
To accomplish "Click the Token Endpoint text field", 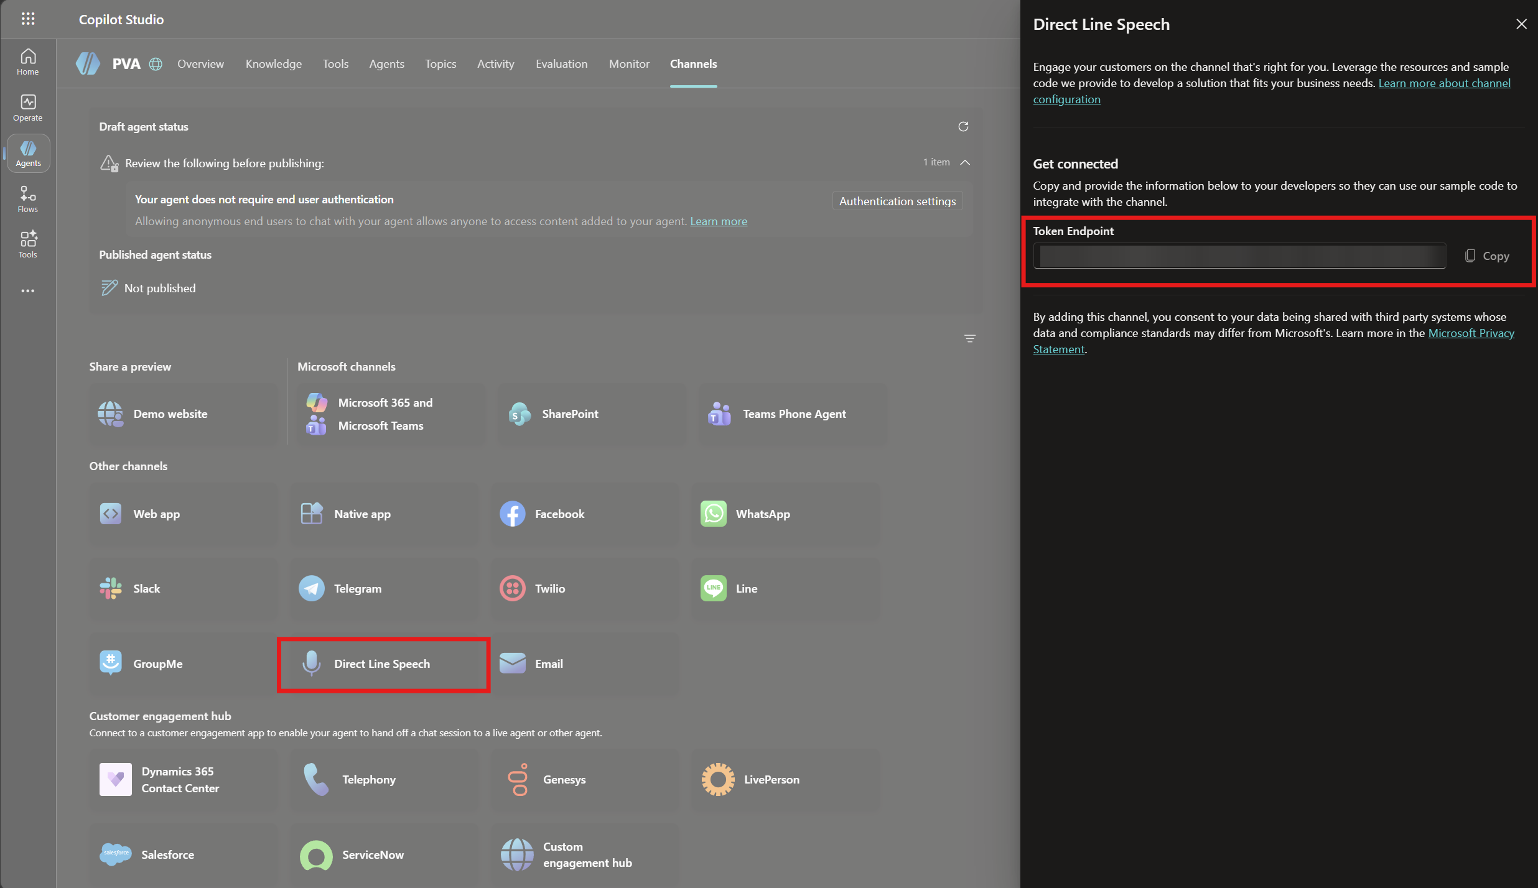I will [x=1239, y=256].
